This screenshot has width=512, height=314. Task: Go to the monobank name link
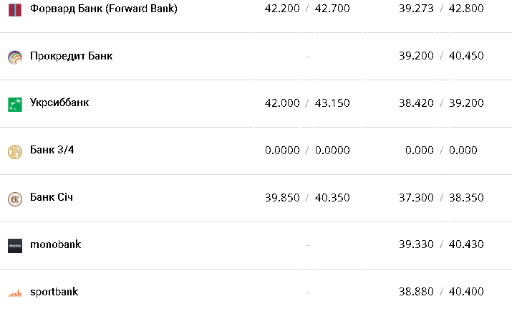[55, 244]
